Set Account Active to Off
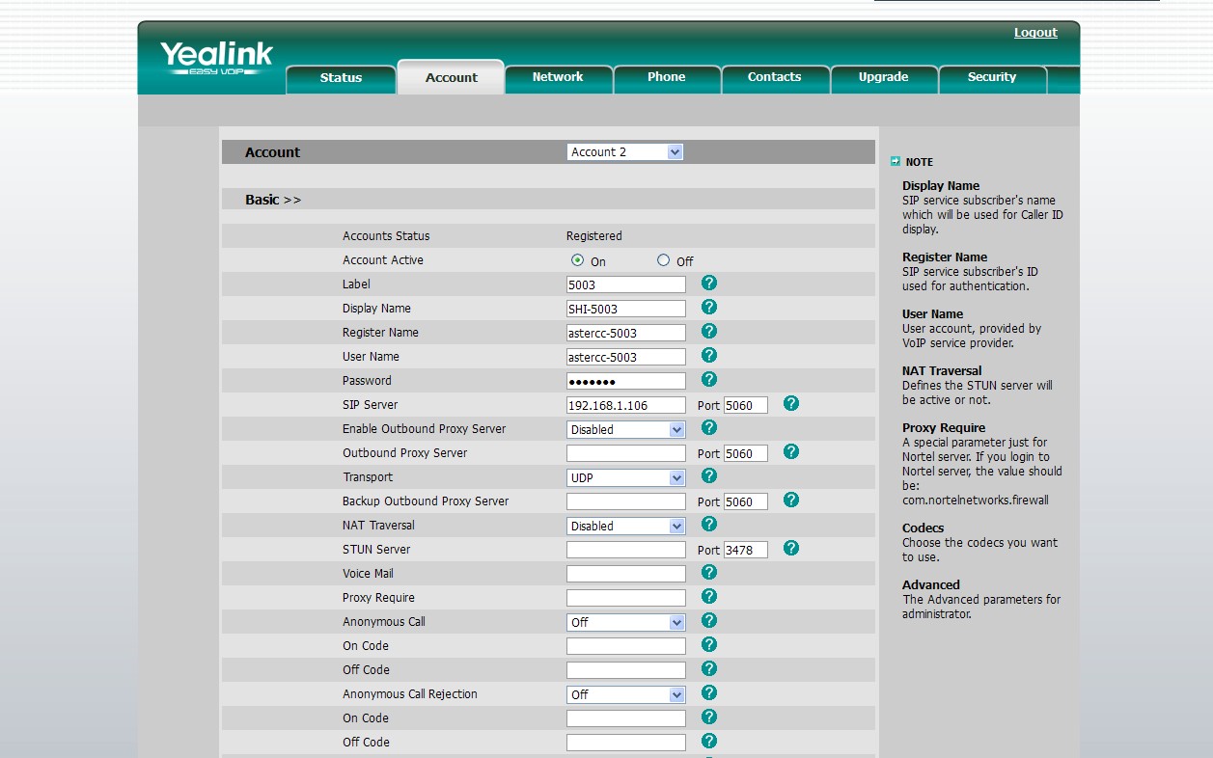Image resolution: width=1213 pixels, height=758 pixels. pos(663,260)
